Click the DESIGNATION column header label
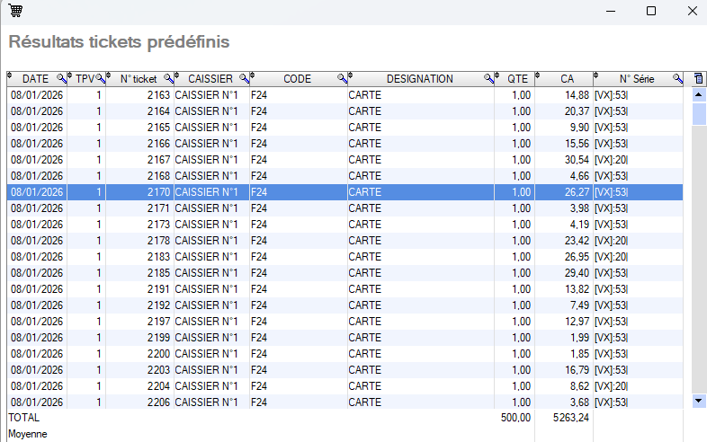This screenshot has height=442, width=707. [419, 79]
